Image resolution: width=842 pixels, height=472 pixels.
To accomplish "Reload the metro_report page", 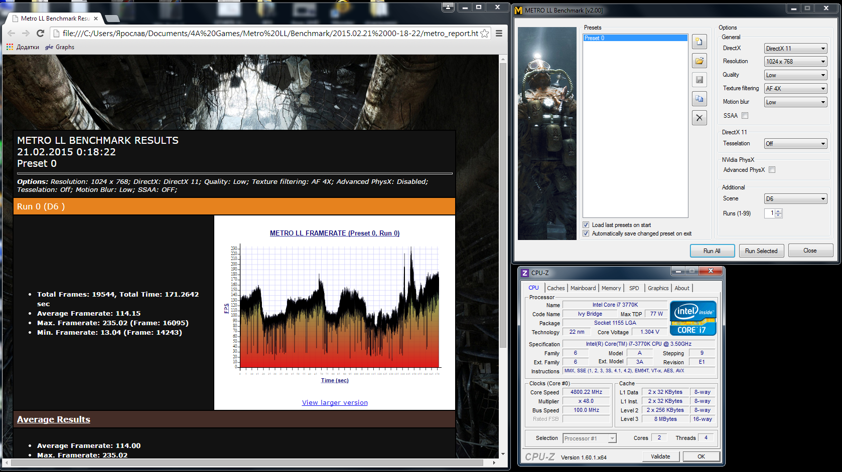I will [x=41, y=33].
